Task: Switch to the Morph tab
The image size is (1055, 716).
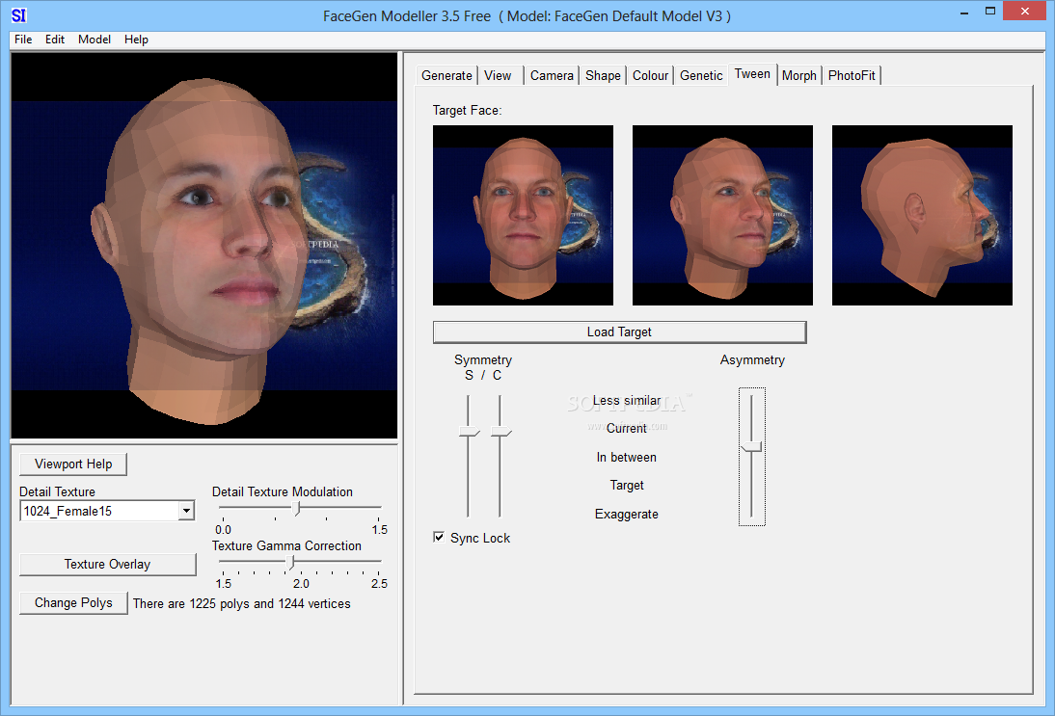Action: coord(798,75)
